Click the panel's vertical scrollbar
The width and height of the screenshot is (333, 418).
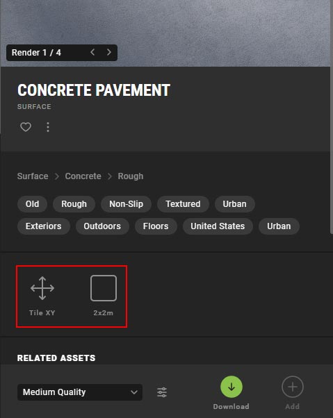point(332,117)
